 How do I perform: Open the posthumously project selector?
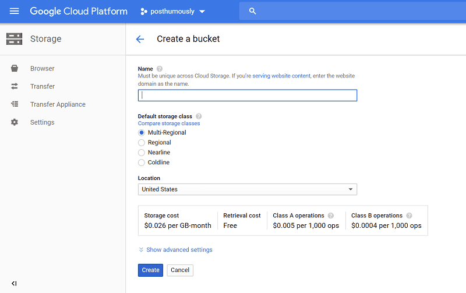point(173,11)
